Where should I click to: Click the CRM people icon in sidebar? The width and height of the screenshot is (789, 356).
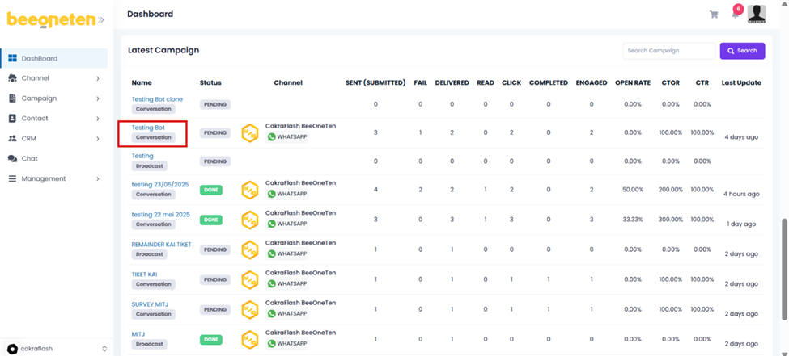pyautogui.click(x=12, y=139)
